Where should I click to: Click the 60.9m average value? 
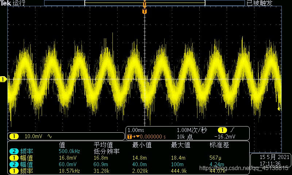(101, 164)
